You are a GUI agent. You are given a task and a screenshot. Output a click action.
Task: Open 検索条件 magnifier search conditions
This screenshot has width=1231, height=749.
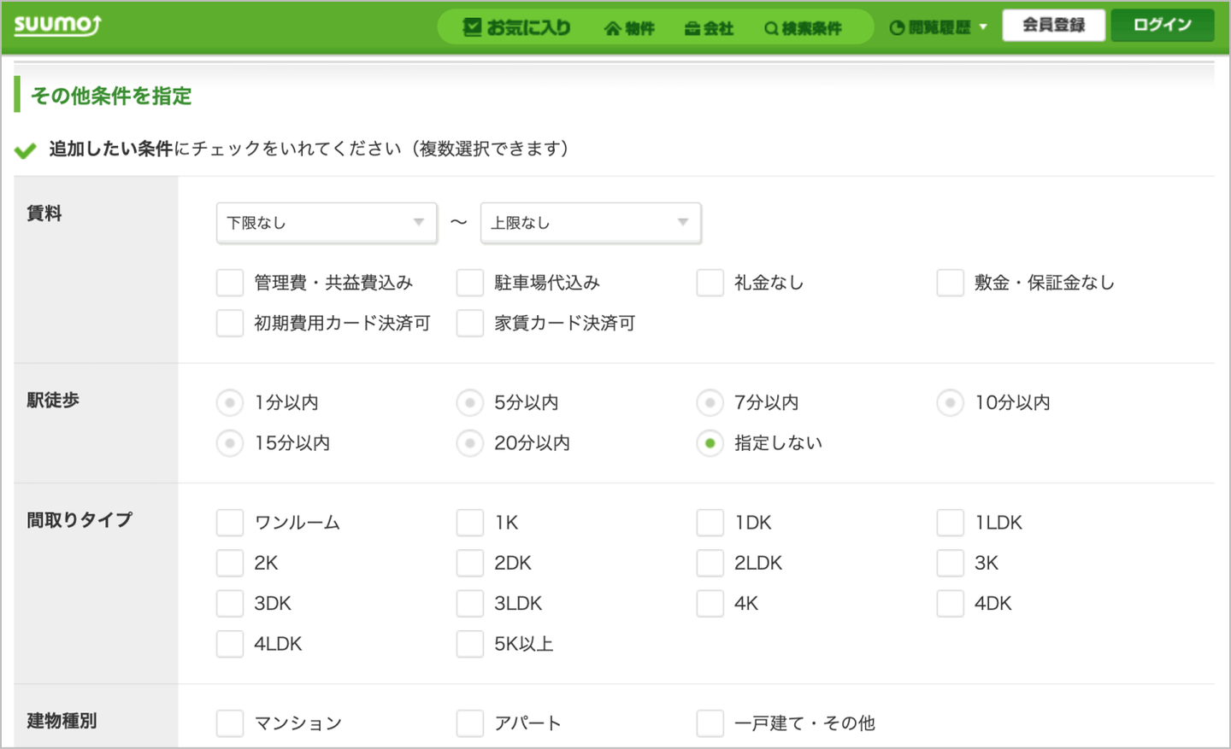pyautogui.click(x=803, y=28)
